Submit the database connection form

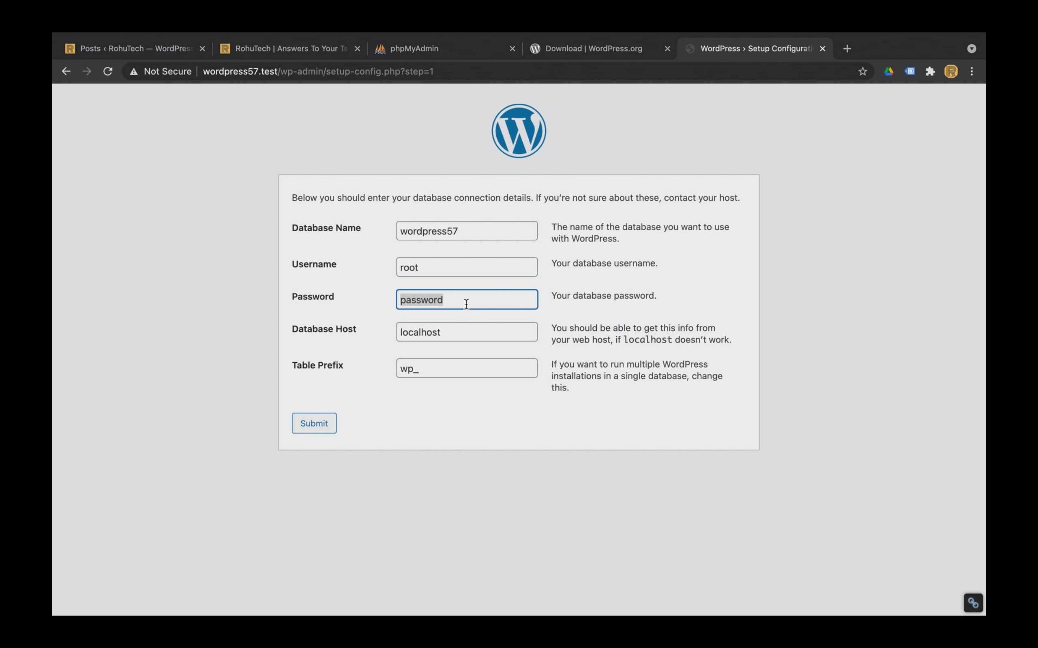pyautogui.click(x=314, y=424)
